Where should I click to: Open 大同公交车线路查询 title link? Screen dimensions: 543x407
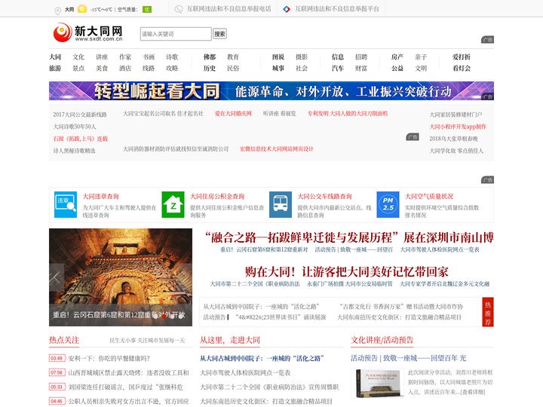pos(324,197)
